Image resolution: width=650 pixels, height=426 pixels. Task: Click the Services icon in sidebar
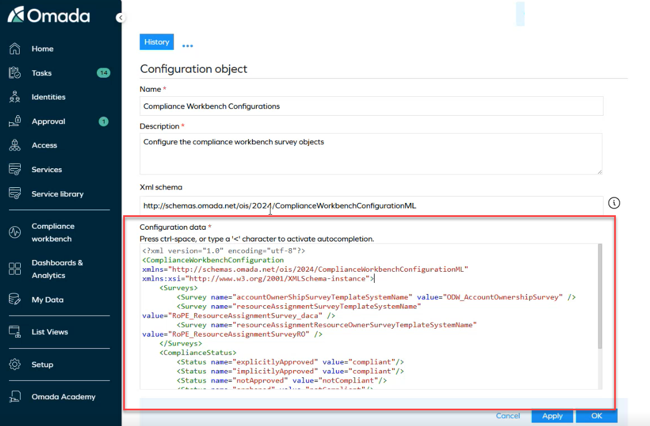coord(15,169)
